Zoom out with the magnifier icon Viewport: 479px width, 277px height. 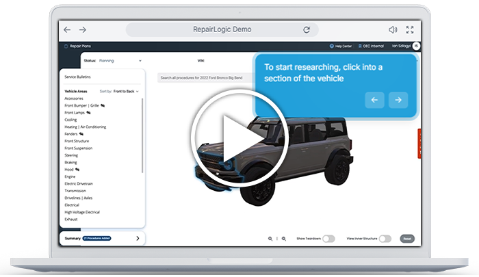(270, 239)
